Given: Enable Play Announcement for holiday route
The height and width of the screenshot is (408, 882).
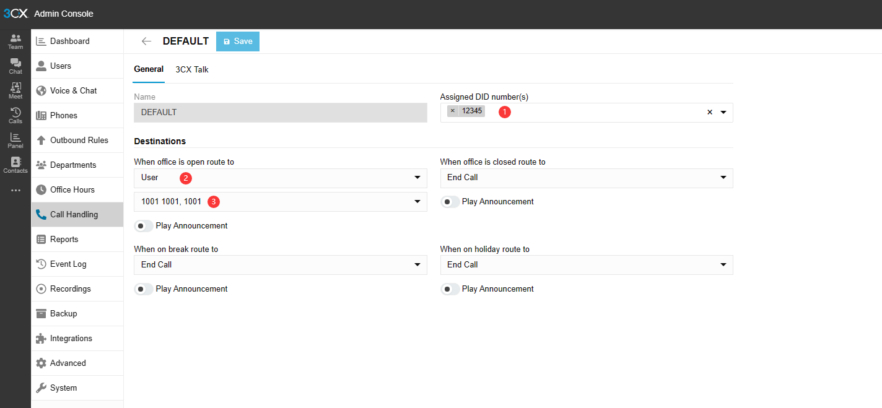Looking at the screenshot, I should pyautogui.click(x=450, y=289).
